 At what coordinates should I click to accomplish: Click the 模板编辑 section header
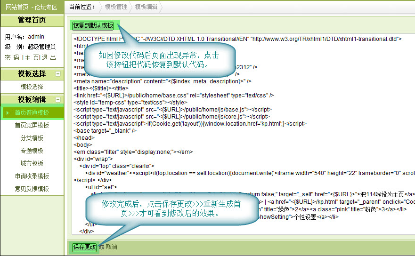click(32, 100)
